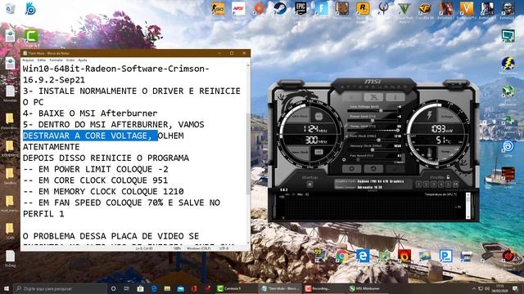
Task: Click the info 'i' button in Afterburner
Action: click(x=395, y=97)
